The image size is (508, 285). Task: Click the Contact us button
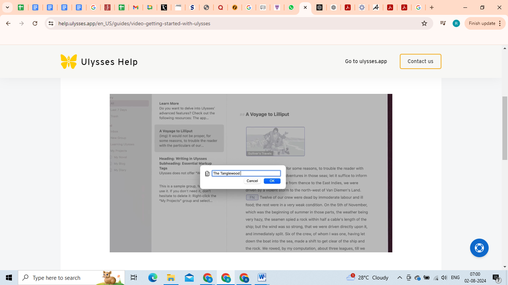[421, 61]
